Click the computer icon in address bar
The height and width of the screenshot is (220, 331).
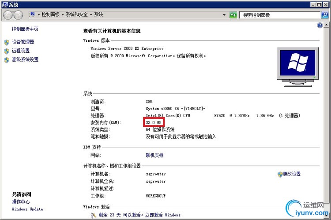[33, 15]
